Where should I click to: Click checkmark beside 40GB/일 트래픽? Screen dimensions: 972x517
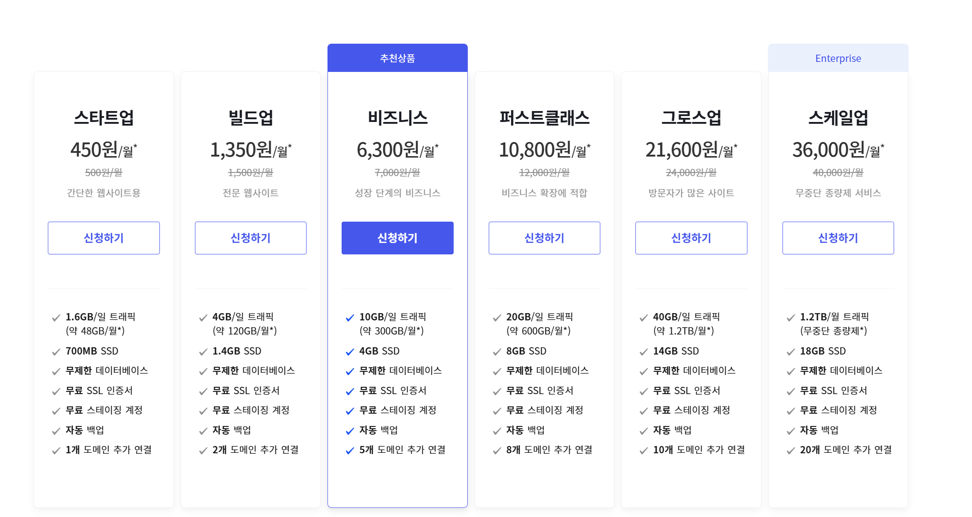(644, 318)
